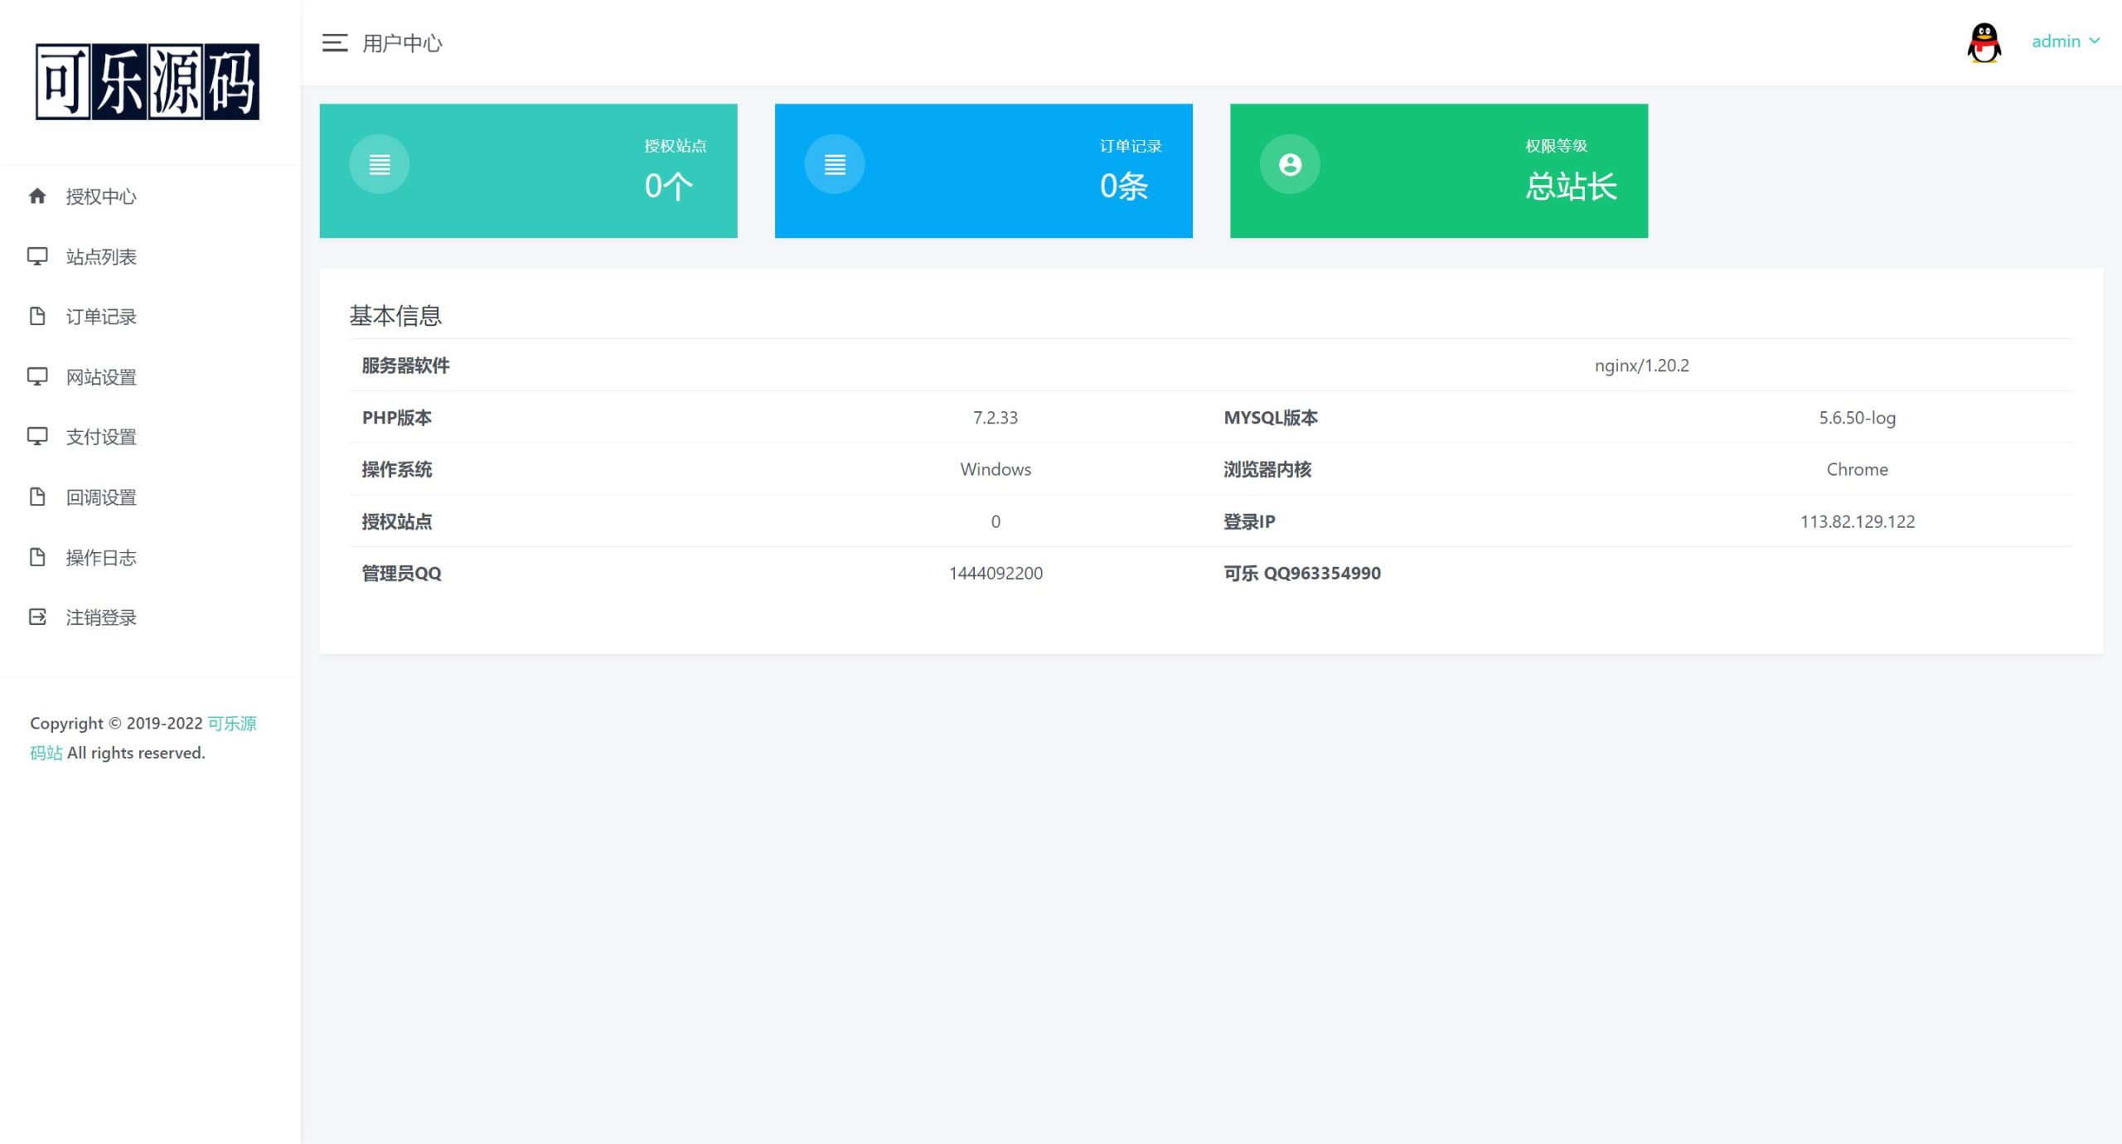Click the 管理员QQ label
2122x1144 pixels.
point(401,573)
